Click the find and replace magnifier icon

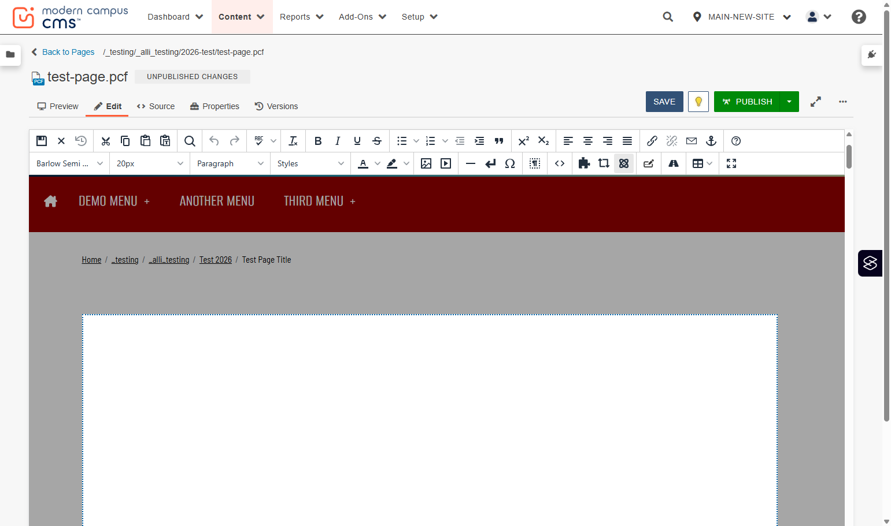point(190,141)
